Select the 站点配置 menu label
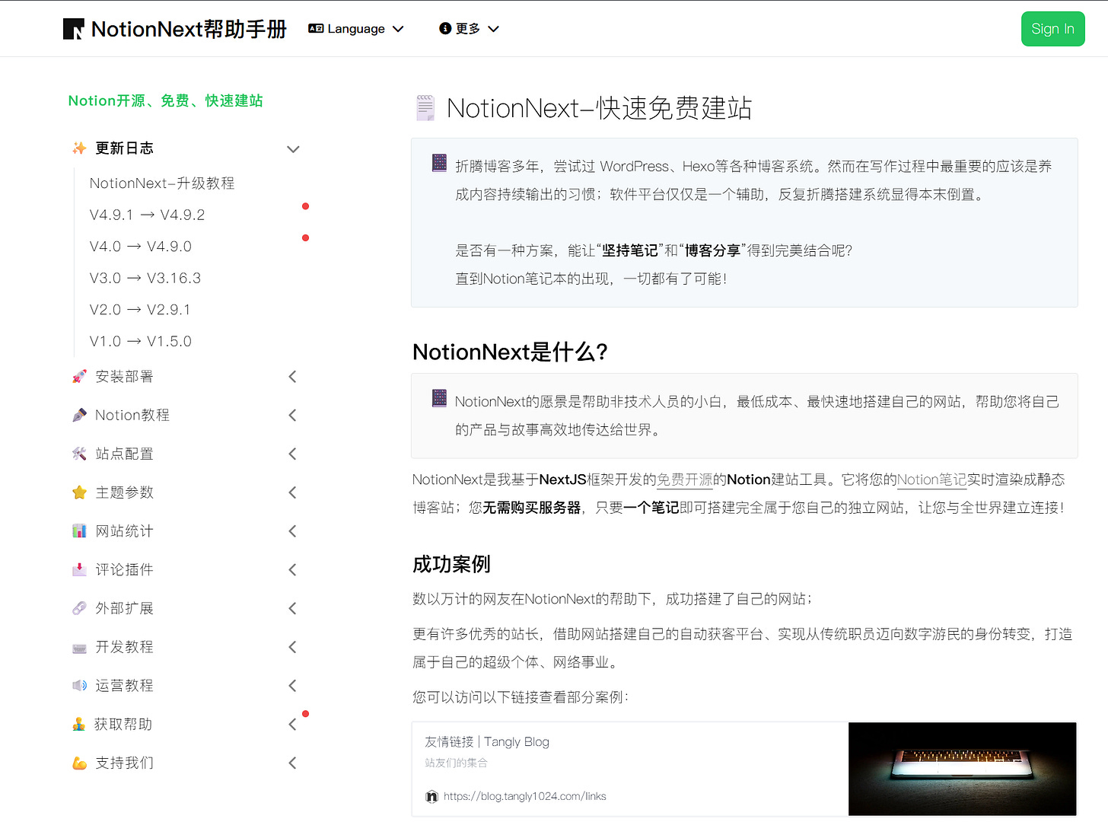 (x=124, y=454)
